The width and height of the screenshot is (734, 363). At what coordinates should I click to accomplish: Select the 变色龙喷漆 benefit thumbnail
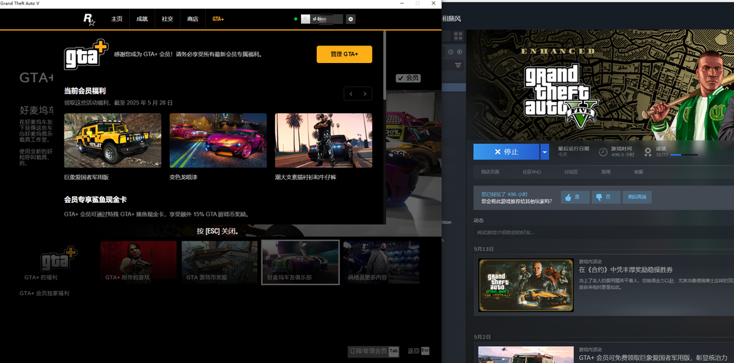(x=218, y=140)
